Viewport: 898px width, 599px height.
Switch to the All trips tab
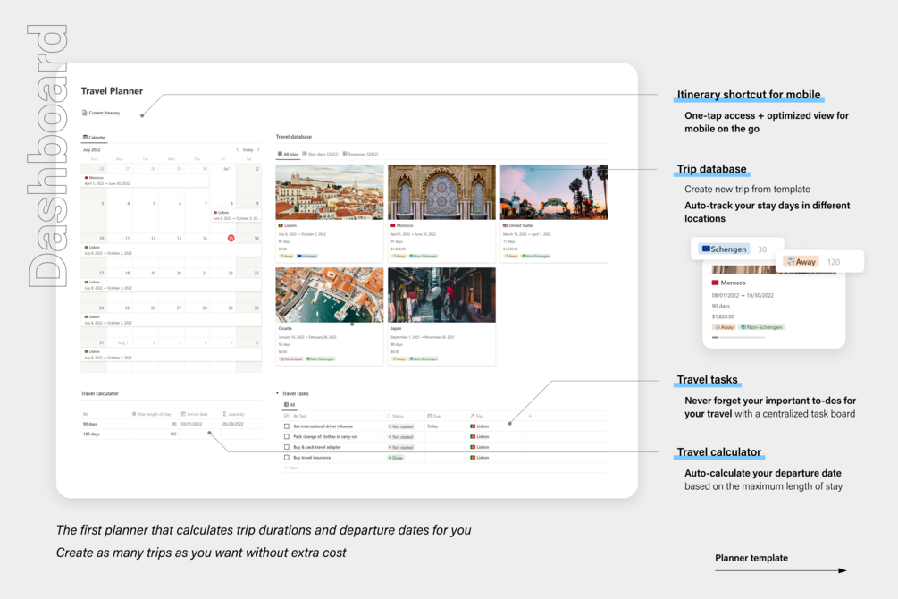tap(288, 154)
